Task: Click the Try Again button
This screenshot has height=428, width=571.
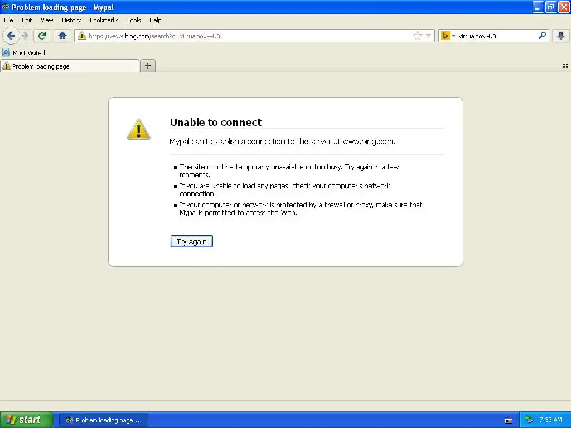Action: [x=192, y=241]
